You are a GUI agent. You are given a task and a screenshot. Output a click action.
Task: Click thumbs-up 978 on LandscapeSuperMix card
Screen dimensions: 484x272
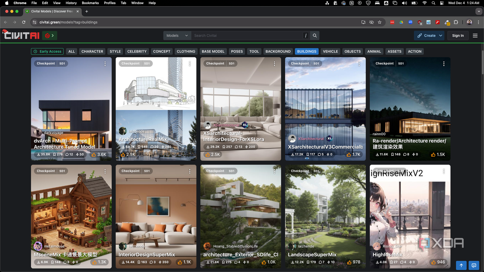coord(354,262)
